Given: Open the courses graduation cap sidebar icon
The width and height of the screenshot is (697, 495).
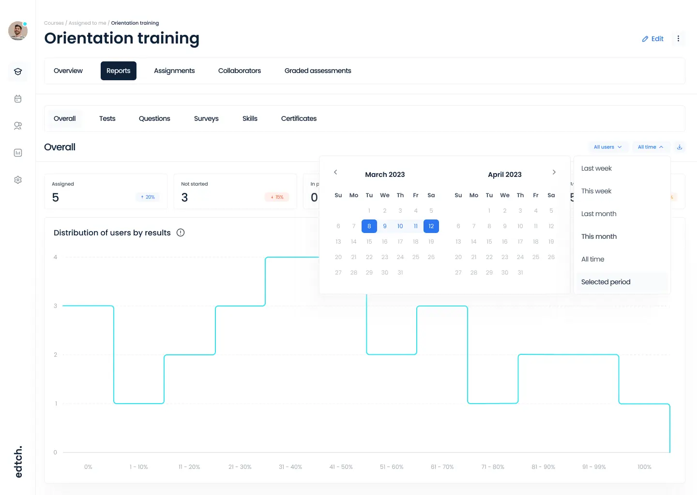Looking at the screenshot, I should [18, 72].
